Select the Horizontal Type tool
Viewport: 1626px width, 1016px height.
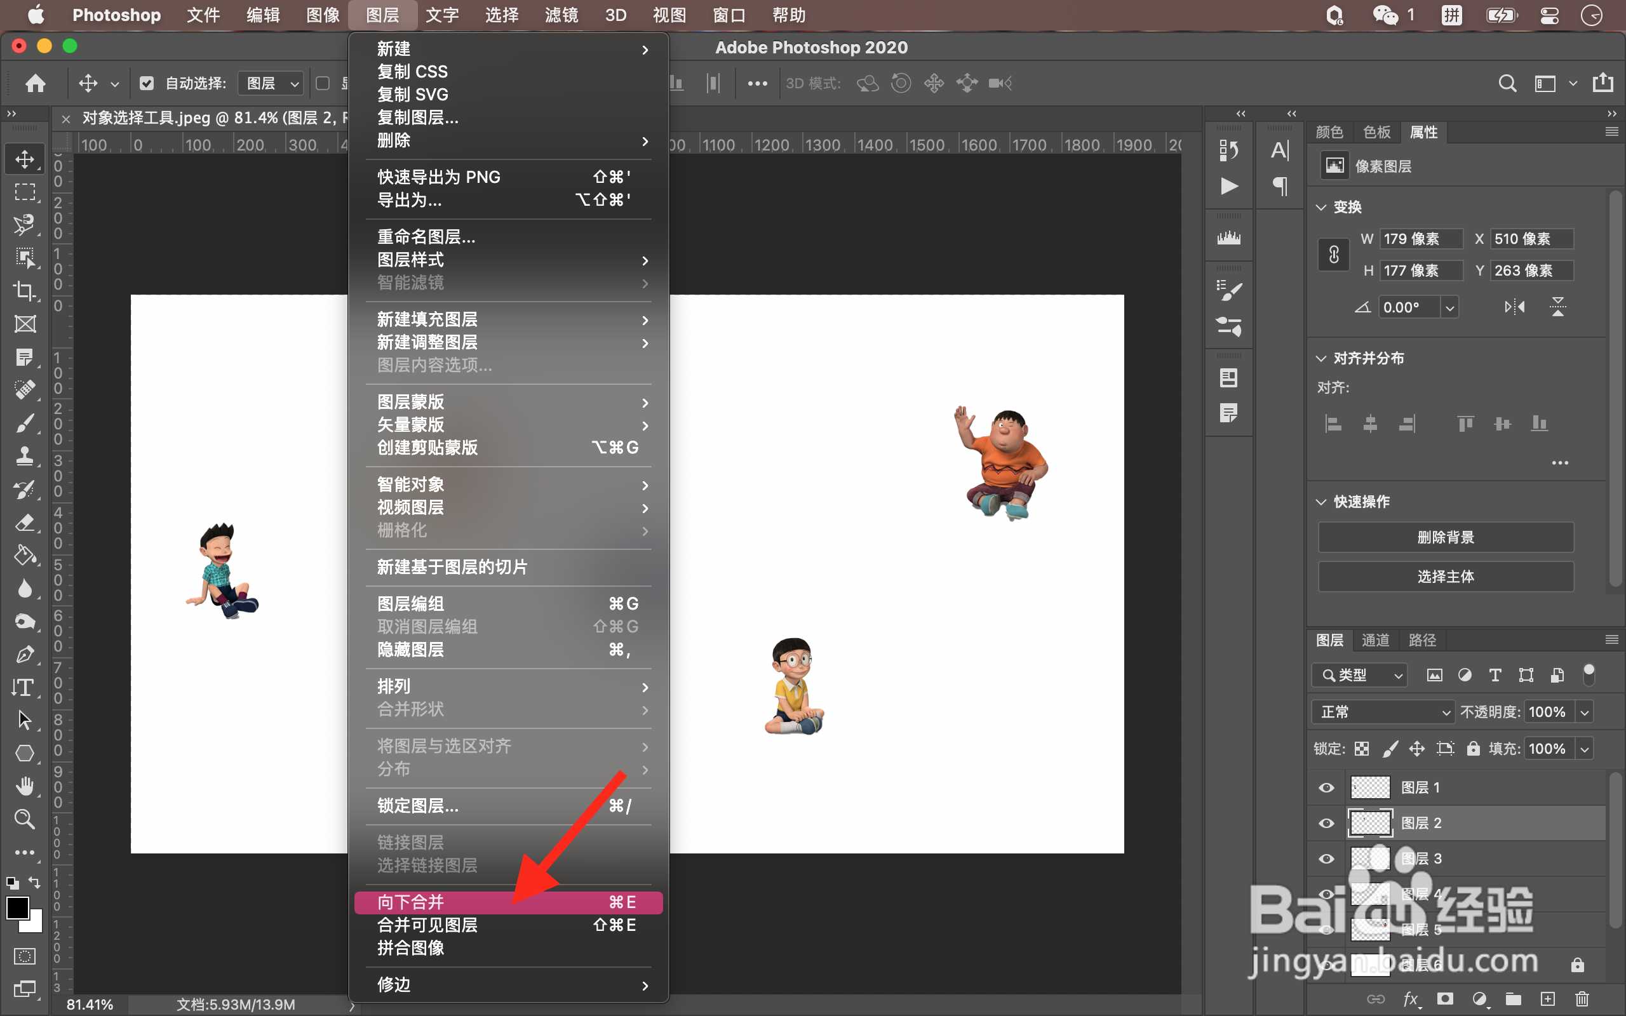coord(24,686)
